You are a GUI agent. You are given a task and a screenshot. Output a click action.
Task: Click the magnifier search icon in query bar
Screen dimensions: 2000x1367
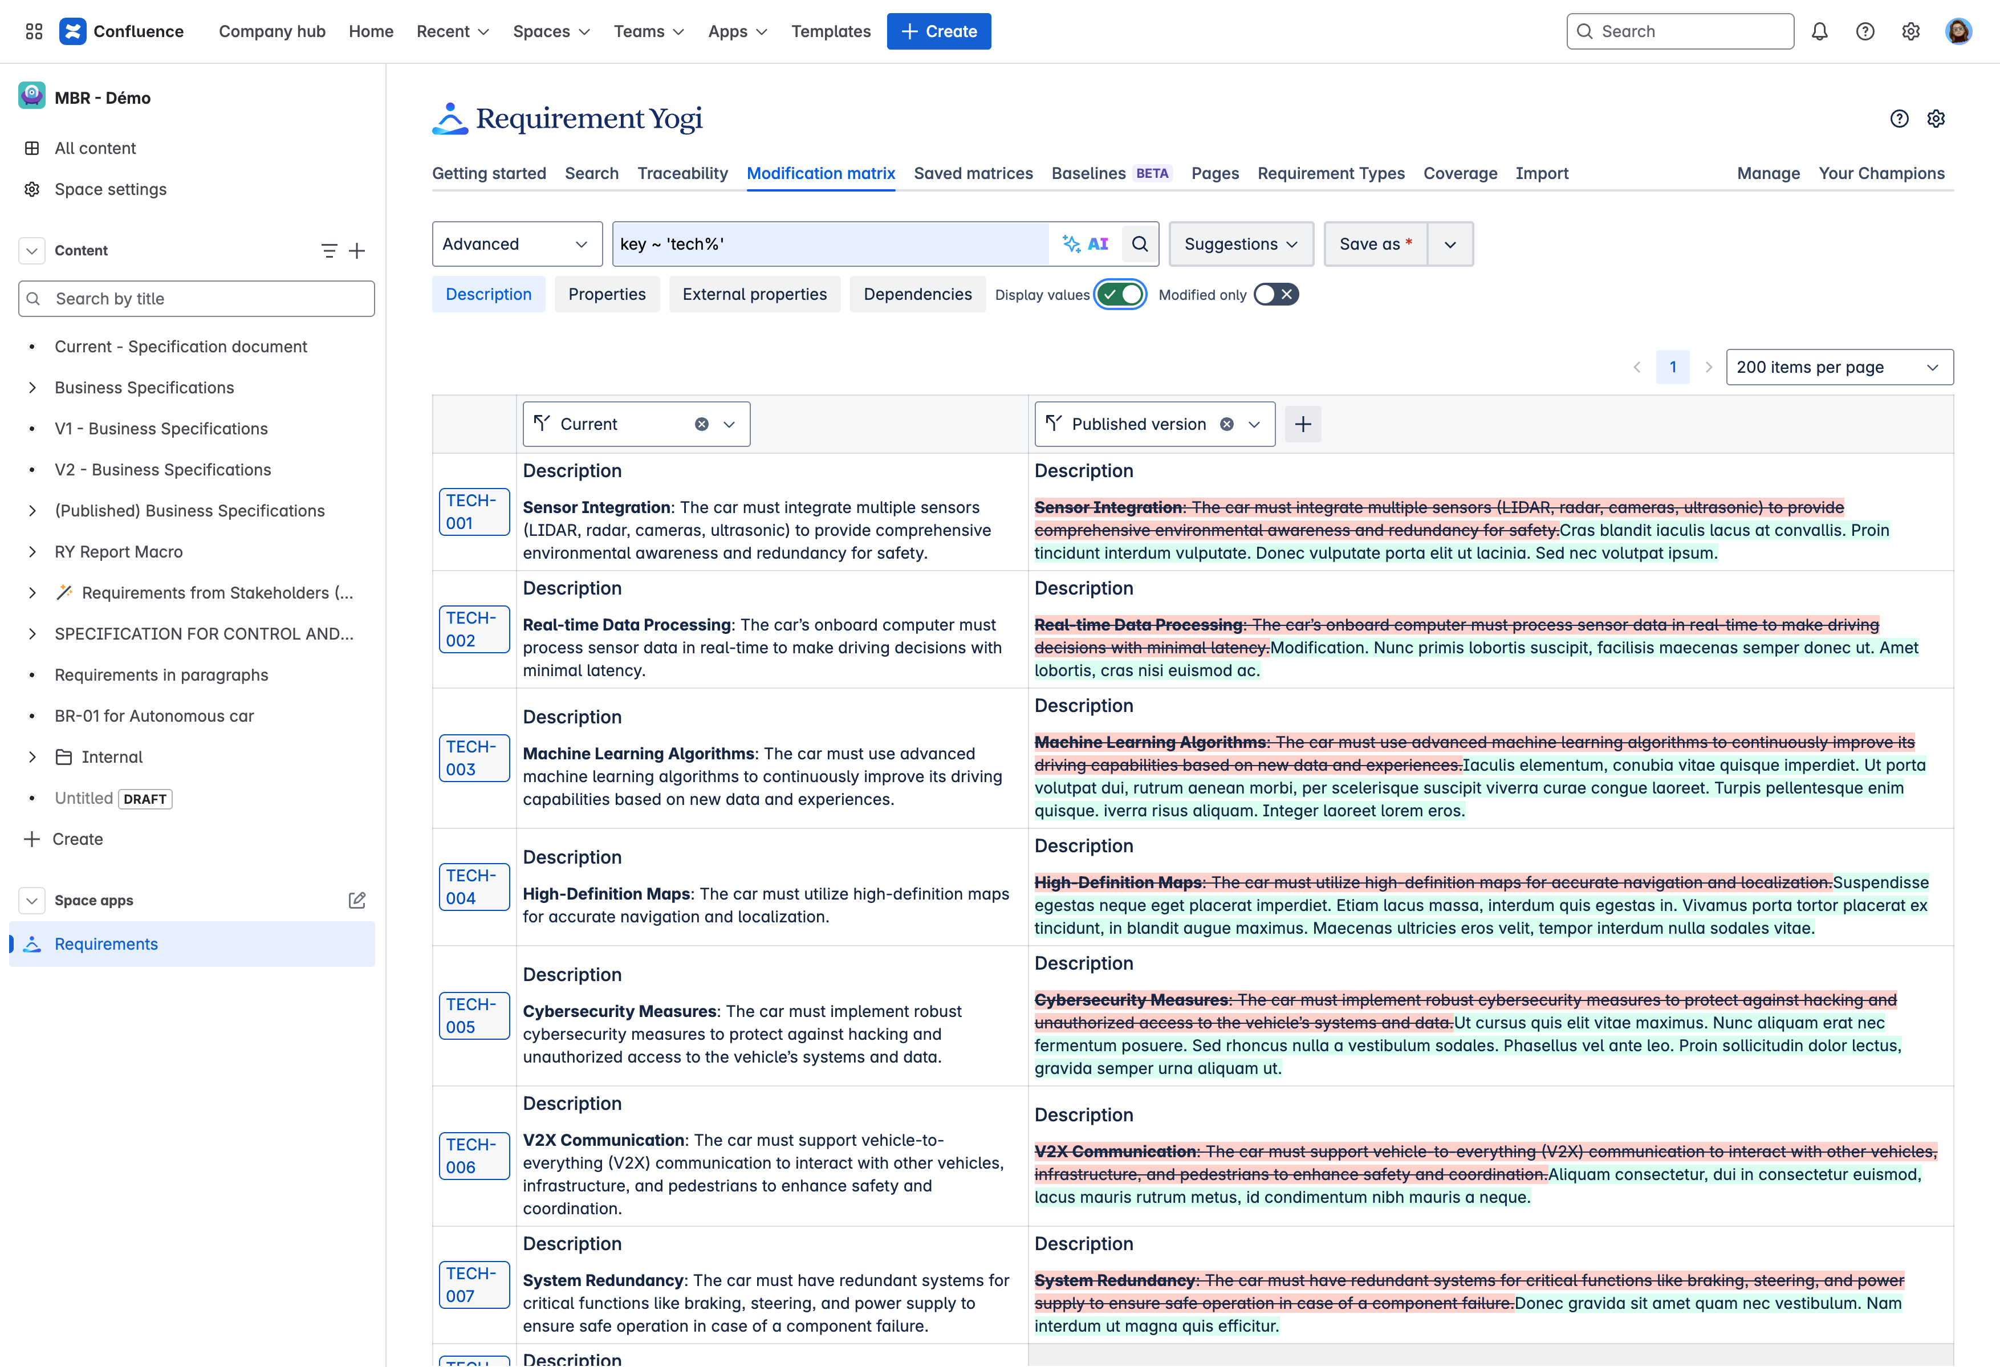click(x=1140, y=245)
